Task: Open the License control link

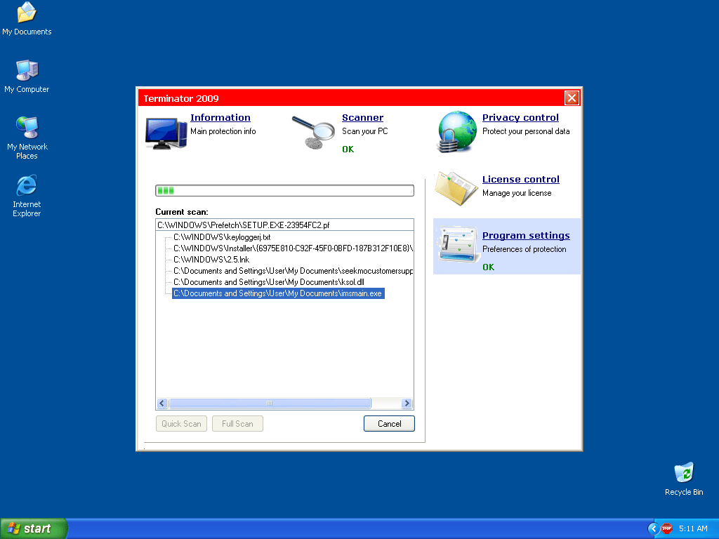Action: (x=520, y=180)
